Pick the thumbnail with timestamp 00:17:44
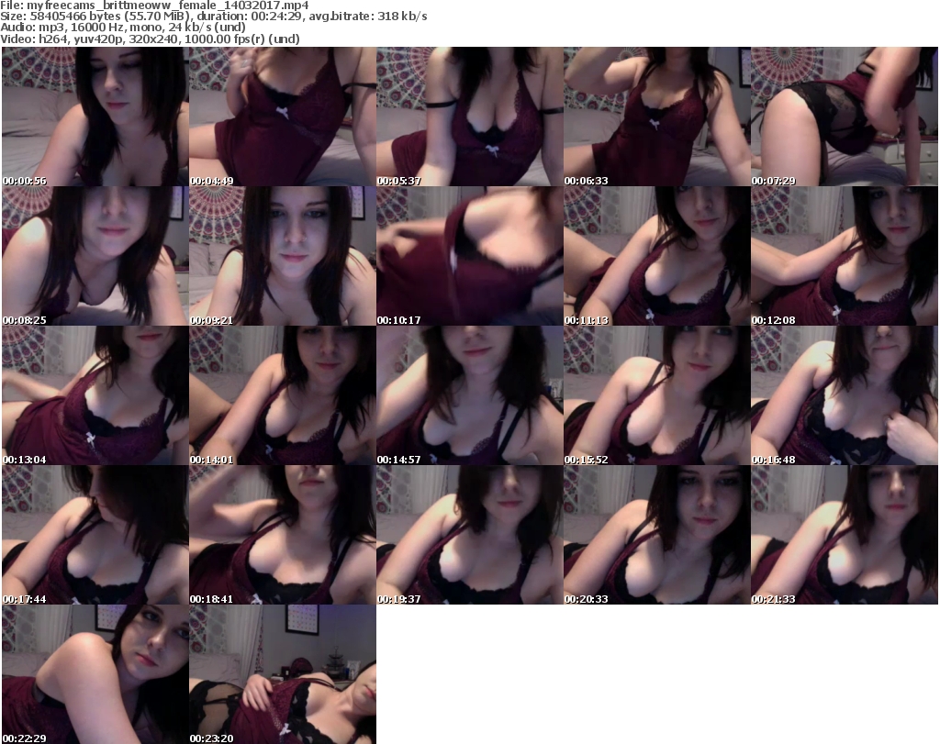Screen dimensions: 940x744 (95, 534)
